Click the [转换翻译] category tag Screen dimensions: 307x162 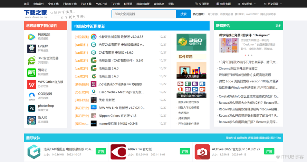tap(81, 84)
